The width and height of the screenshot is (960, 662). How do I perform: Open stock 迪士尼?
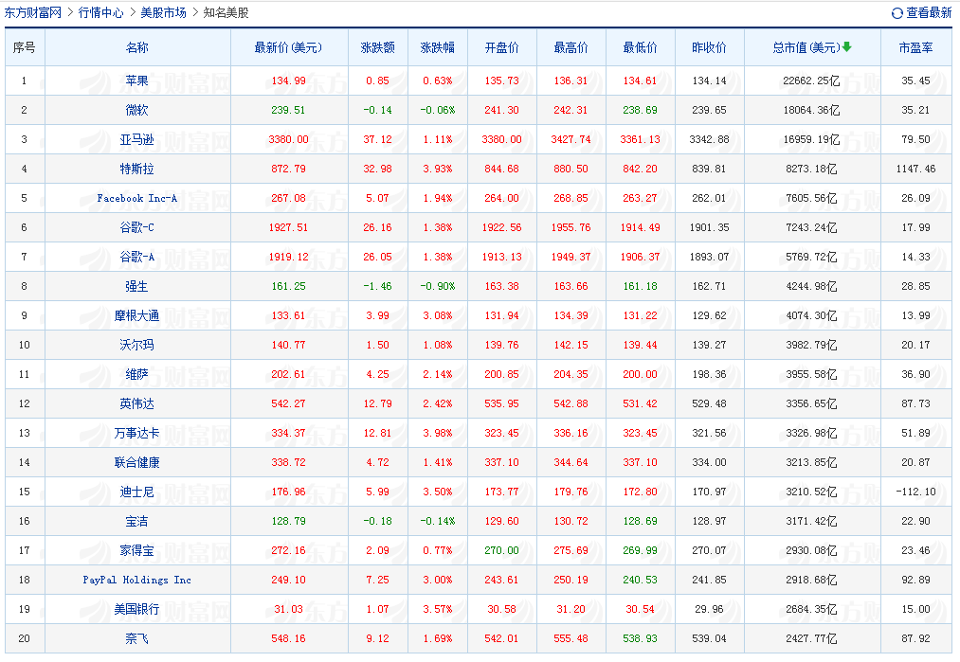137,492
